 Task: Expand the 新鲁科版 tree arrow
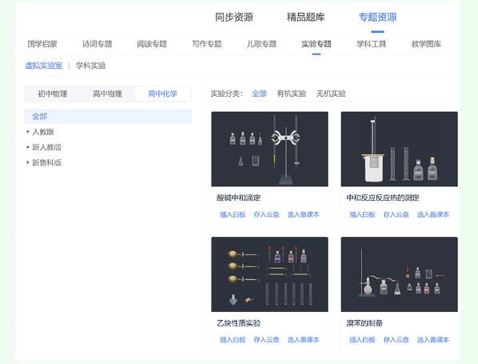pyautogui.click(x=28, y=162)
